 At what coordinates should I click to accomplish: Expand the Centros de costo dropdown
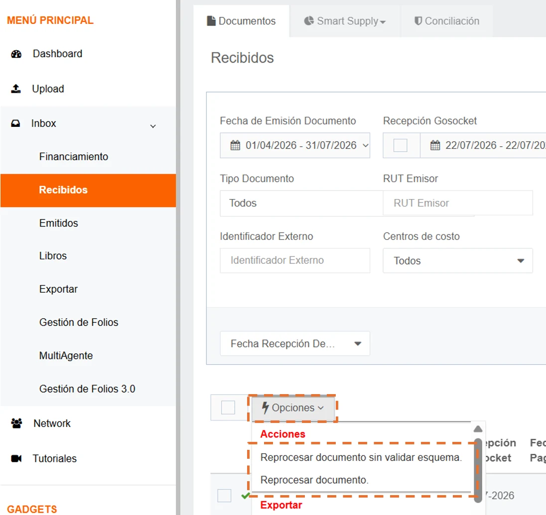coord(458,260)
